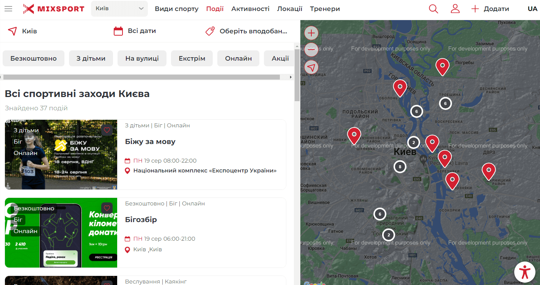Open the Київ city dropdown
The width and height of the screenshot is (540, 285).
pos(119,9)
